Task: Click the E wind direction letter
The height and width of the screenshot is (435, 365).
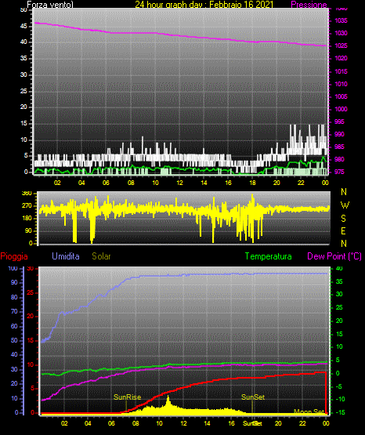Action: click(343, 230)
